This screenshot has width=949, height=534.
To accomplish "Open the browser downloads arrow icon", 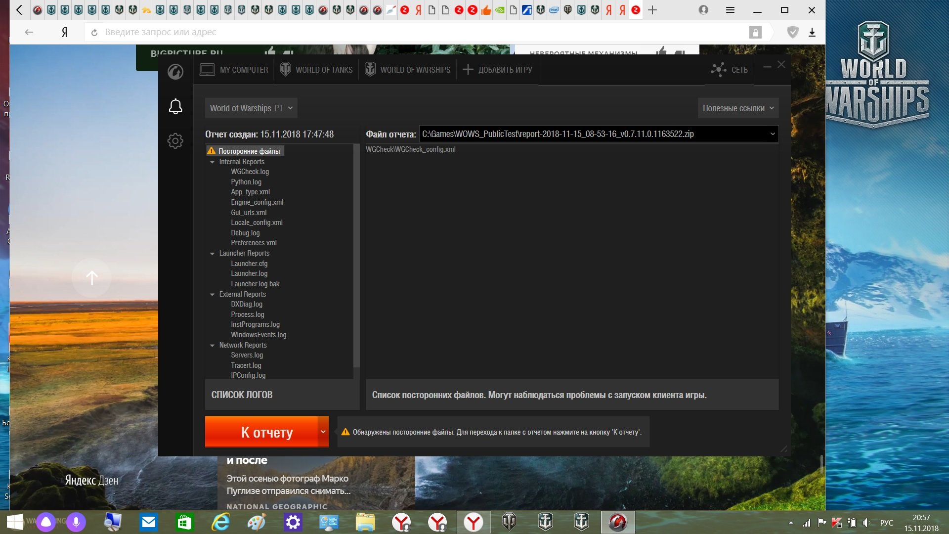I will pos(812,33).
